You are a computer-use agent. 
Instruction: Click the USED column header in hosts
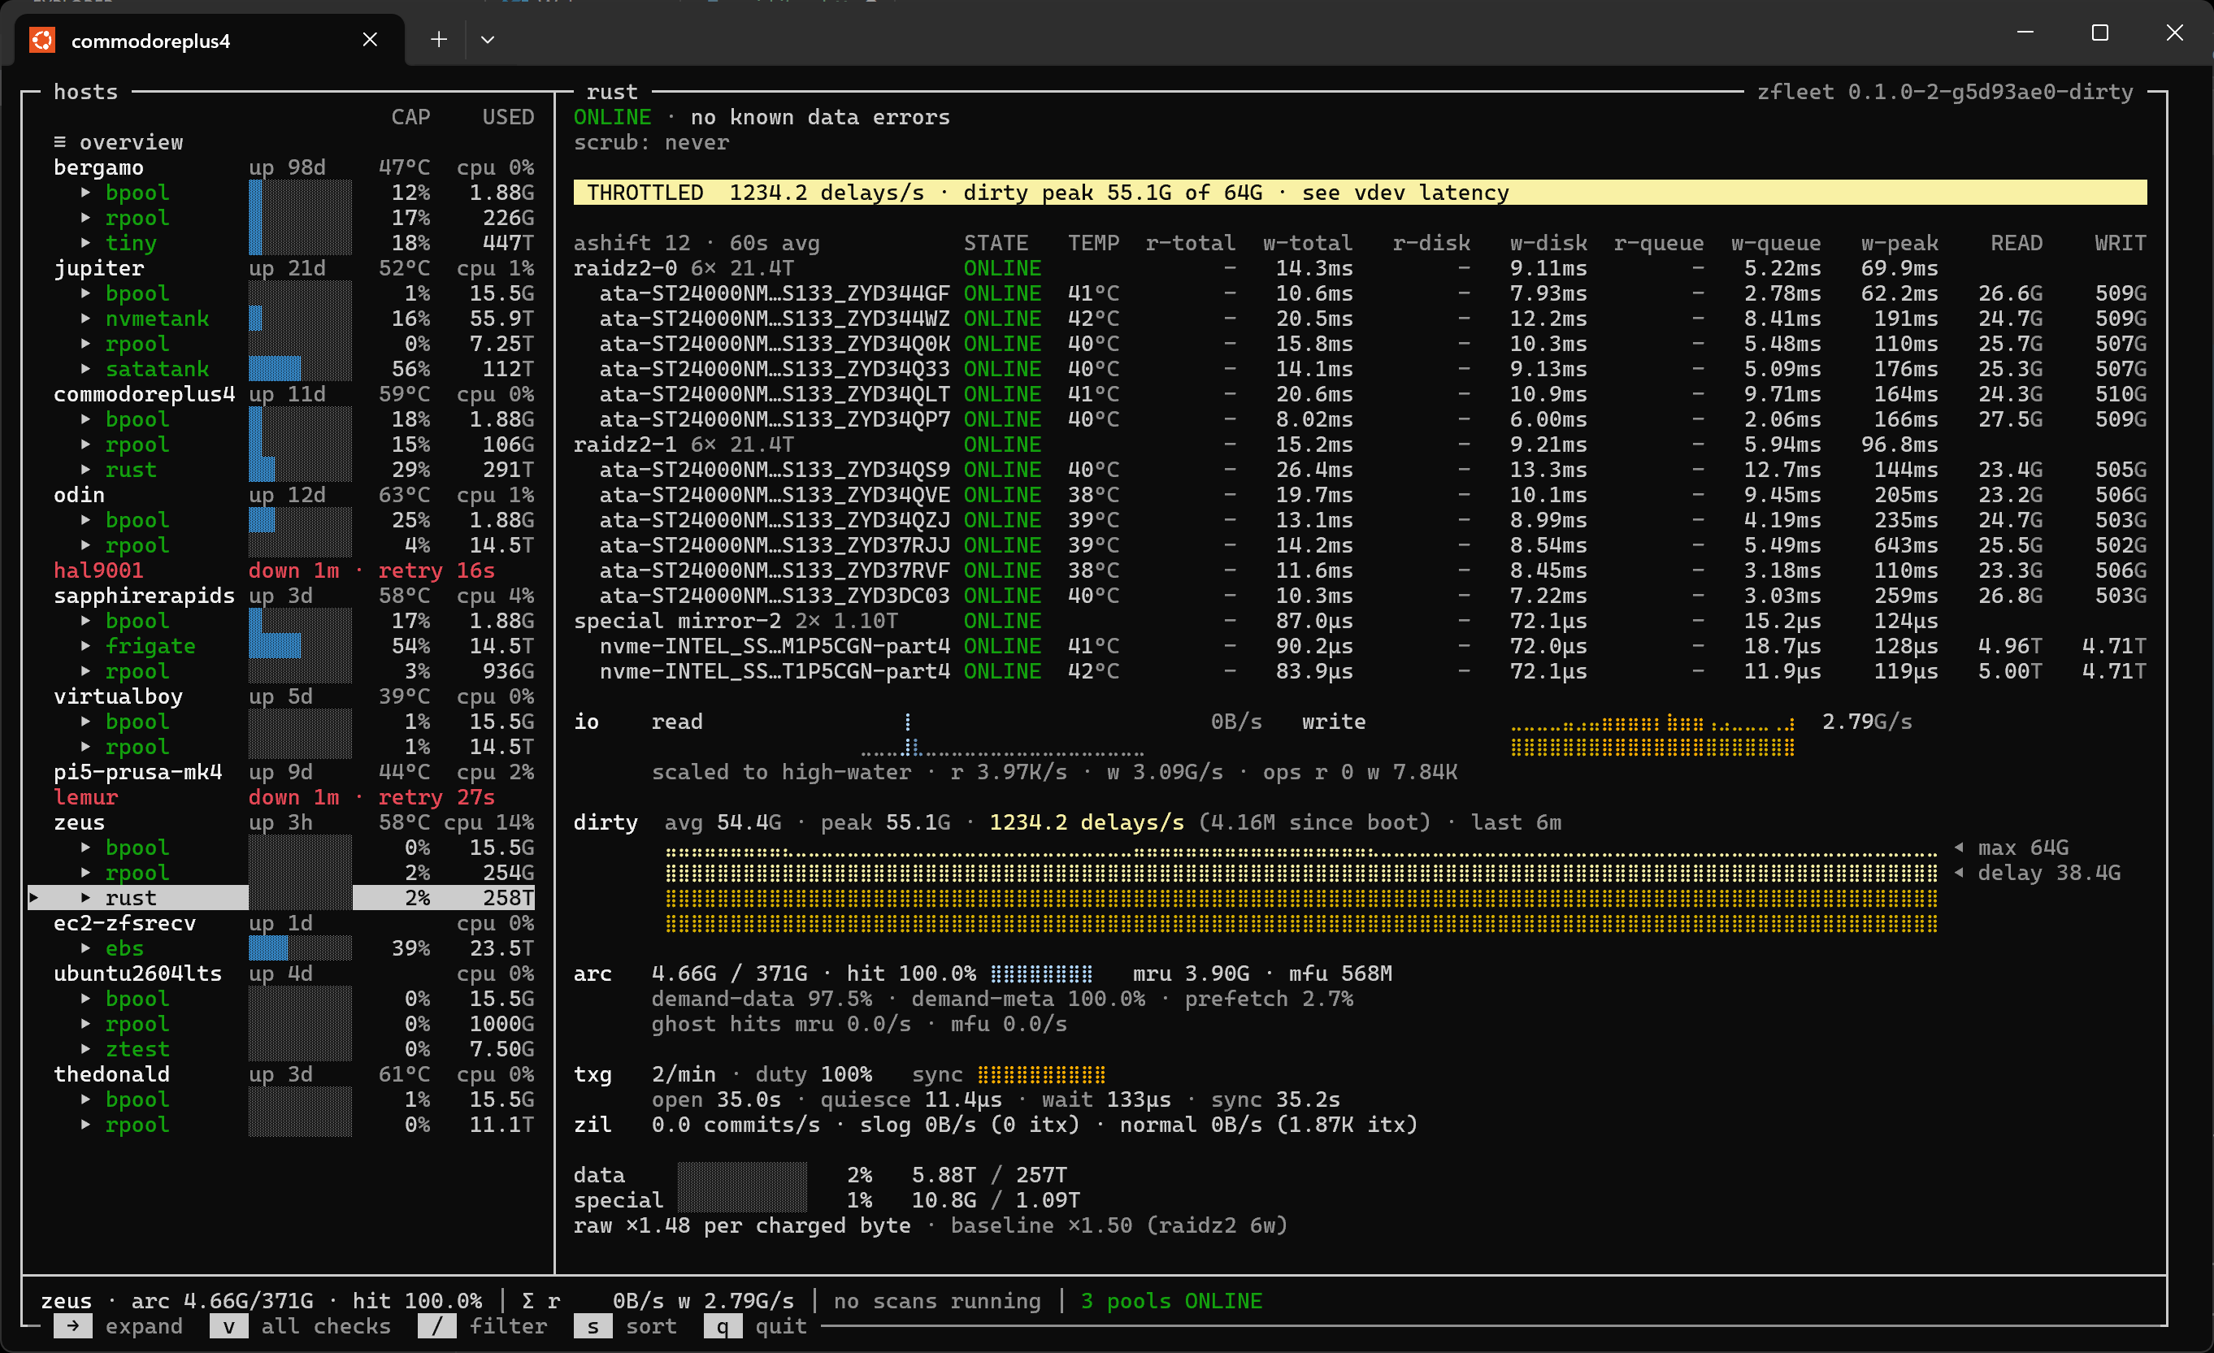tap(509, 117)
